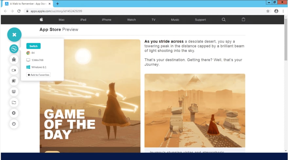This screenshot has height=160, width=288.
Task: Open a new browser tab with plus
Action: (x=58, y=4)
